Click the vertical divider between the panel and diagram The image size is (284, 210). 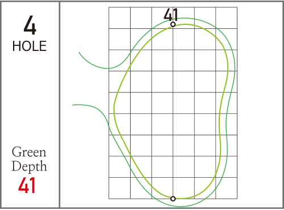60,105
